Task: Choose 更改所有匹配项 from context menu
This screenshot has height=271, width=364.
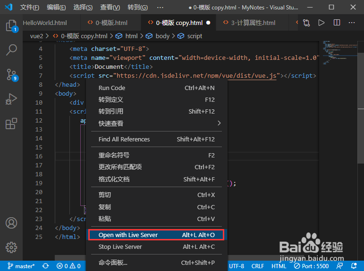Action: (156, 167)
